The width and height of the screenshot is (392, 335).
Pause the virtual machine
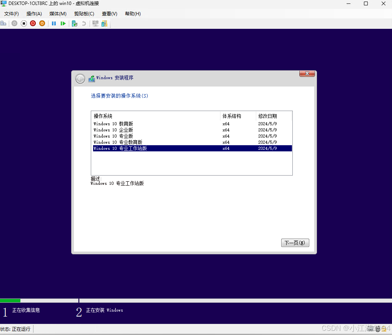pyautogui.click(x=54, y=23)
